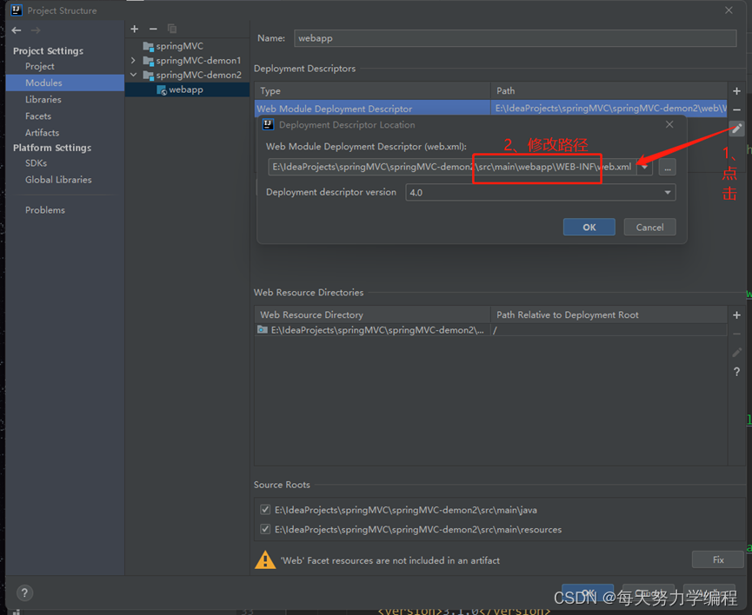This screenshot has width=752, height=615.
Task: Go back with the left arrow
Action: click(x=17, y=30)
